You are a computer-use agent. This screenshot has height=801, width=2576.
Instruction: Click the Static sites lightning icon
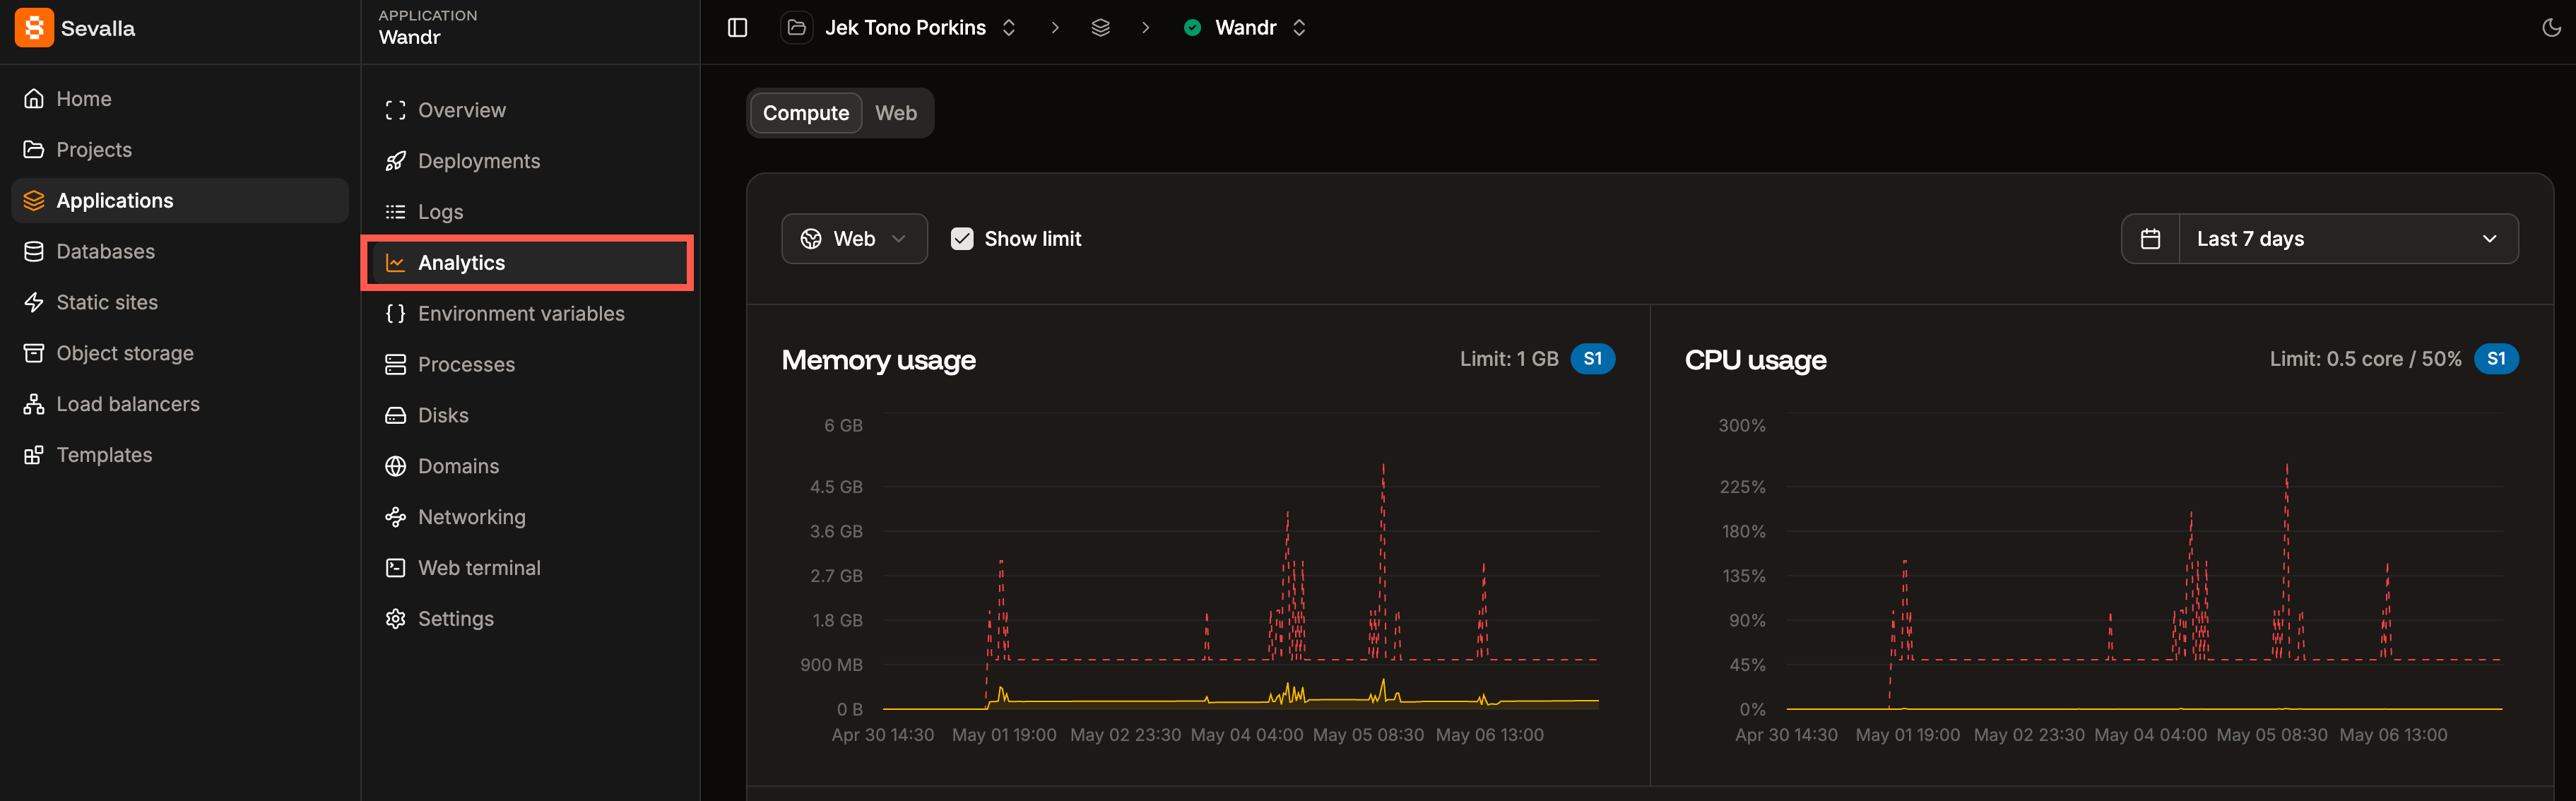pyautogui.click(x=34, y=303)
